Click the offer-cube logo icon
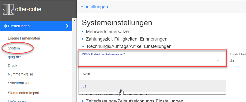This screenshot has height=102, width=246. tap(8, 9)
